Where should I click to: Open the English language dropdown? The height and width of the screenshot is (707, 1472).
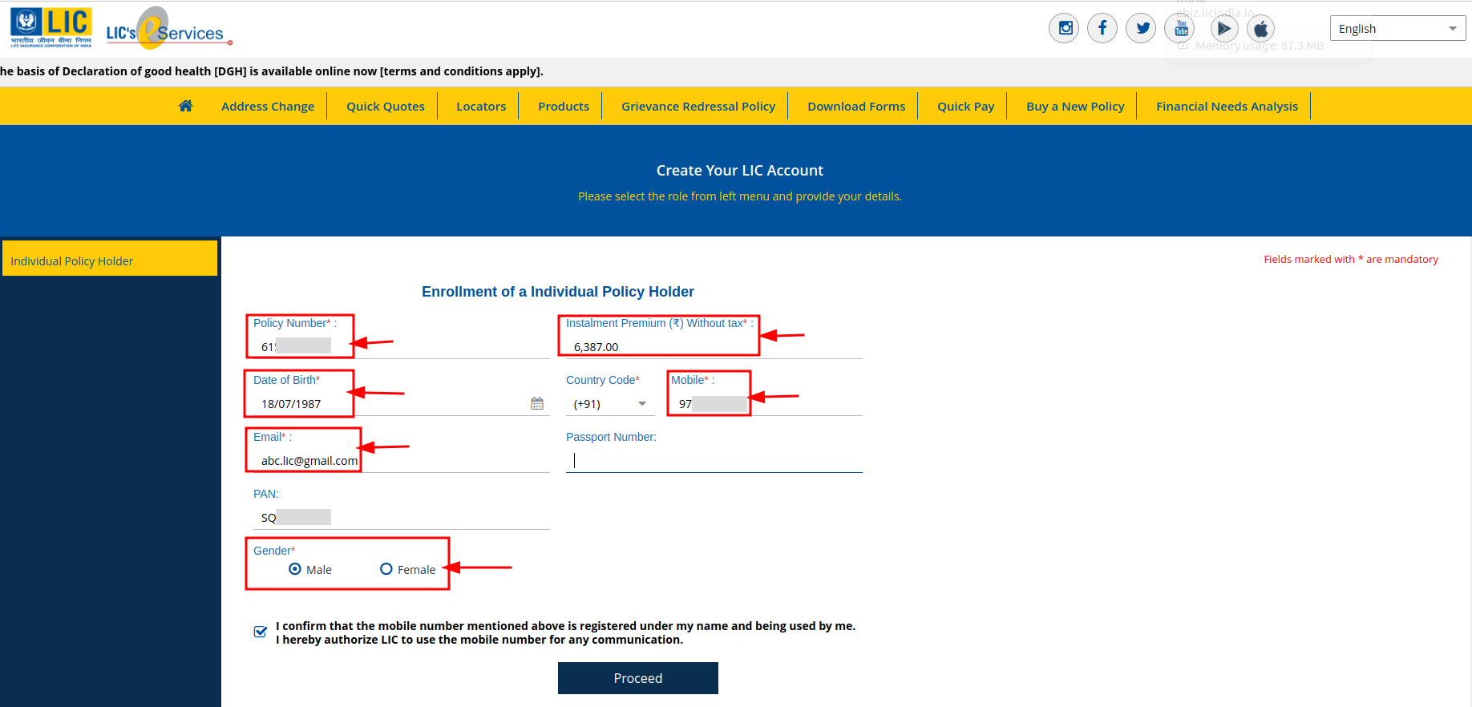click(x=1397, y=28)
